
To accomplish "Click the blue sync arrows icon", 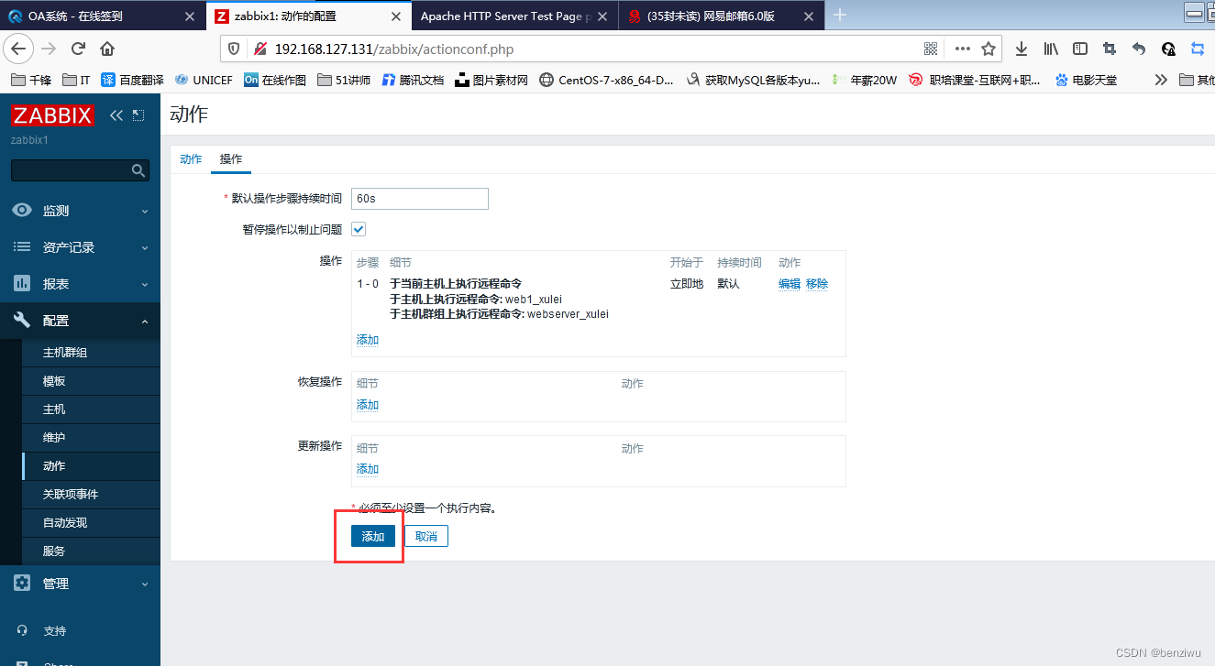I will pos(1198,49).
